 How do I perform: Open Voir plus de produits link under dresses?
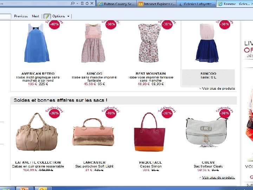click(x=217, y=89)
